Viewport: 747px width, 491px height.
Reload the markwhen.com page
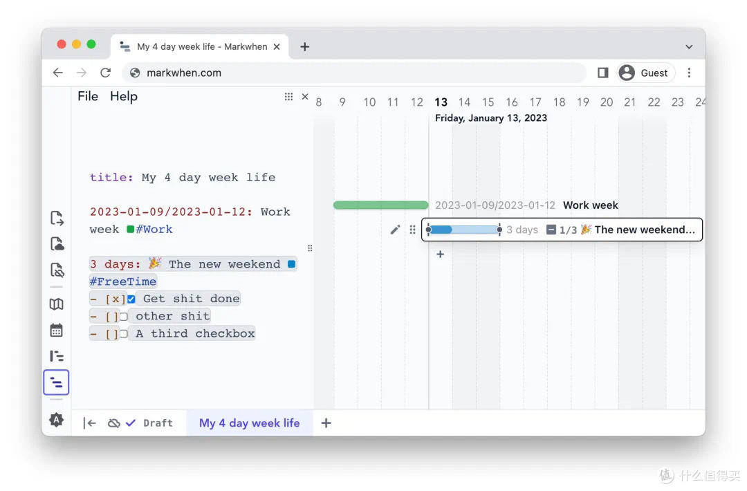pyautogui.click(x=105, y=73)
